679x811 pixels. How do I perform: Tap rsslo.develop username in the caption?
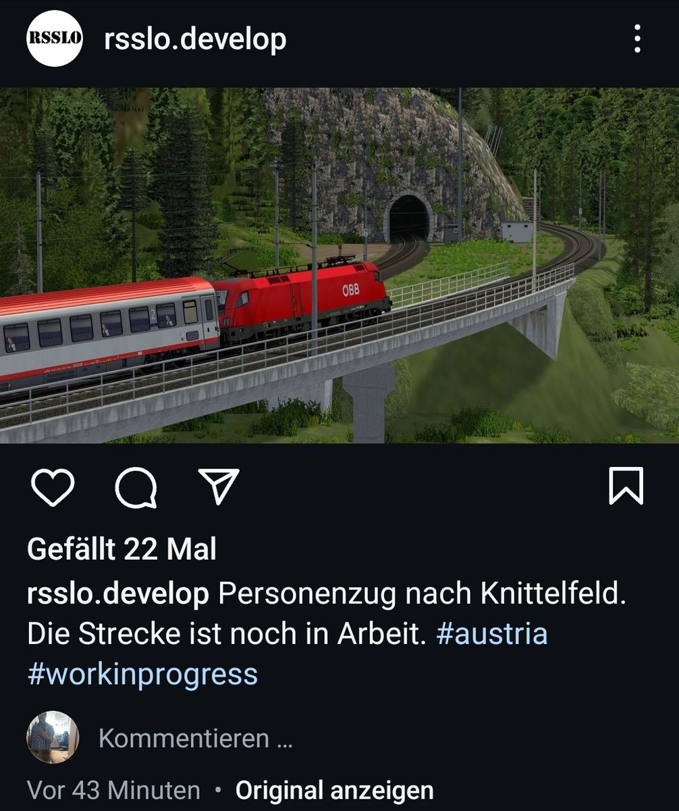click(118, 593)
